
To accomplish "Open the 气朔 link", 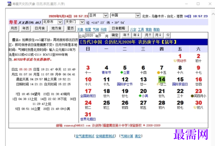I will click(x=96, y=30).
